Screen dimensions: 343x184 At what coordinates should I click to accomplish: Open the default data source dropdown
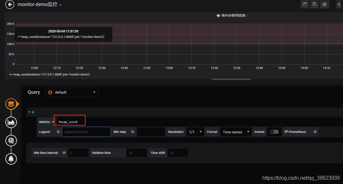[72, 92]
